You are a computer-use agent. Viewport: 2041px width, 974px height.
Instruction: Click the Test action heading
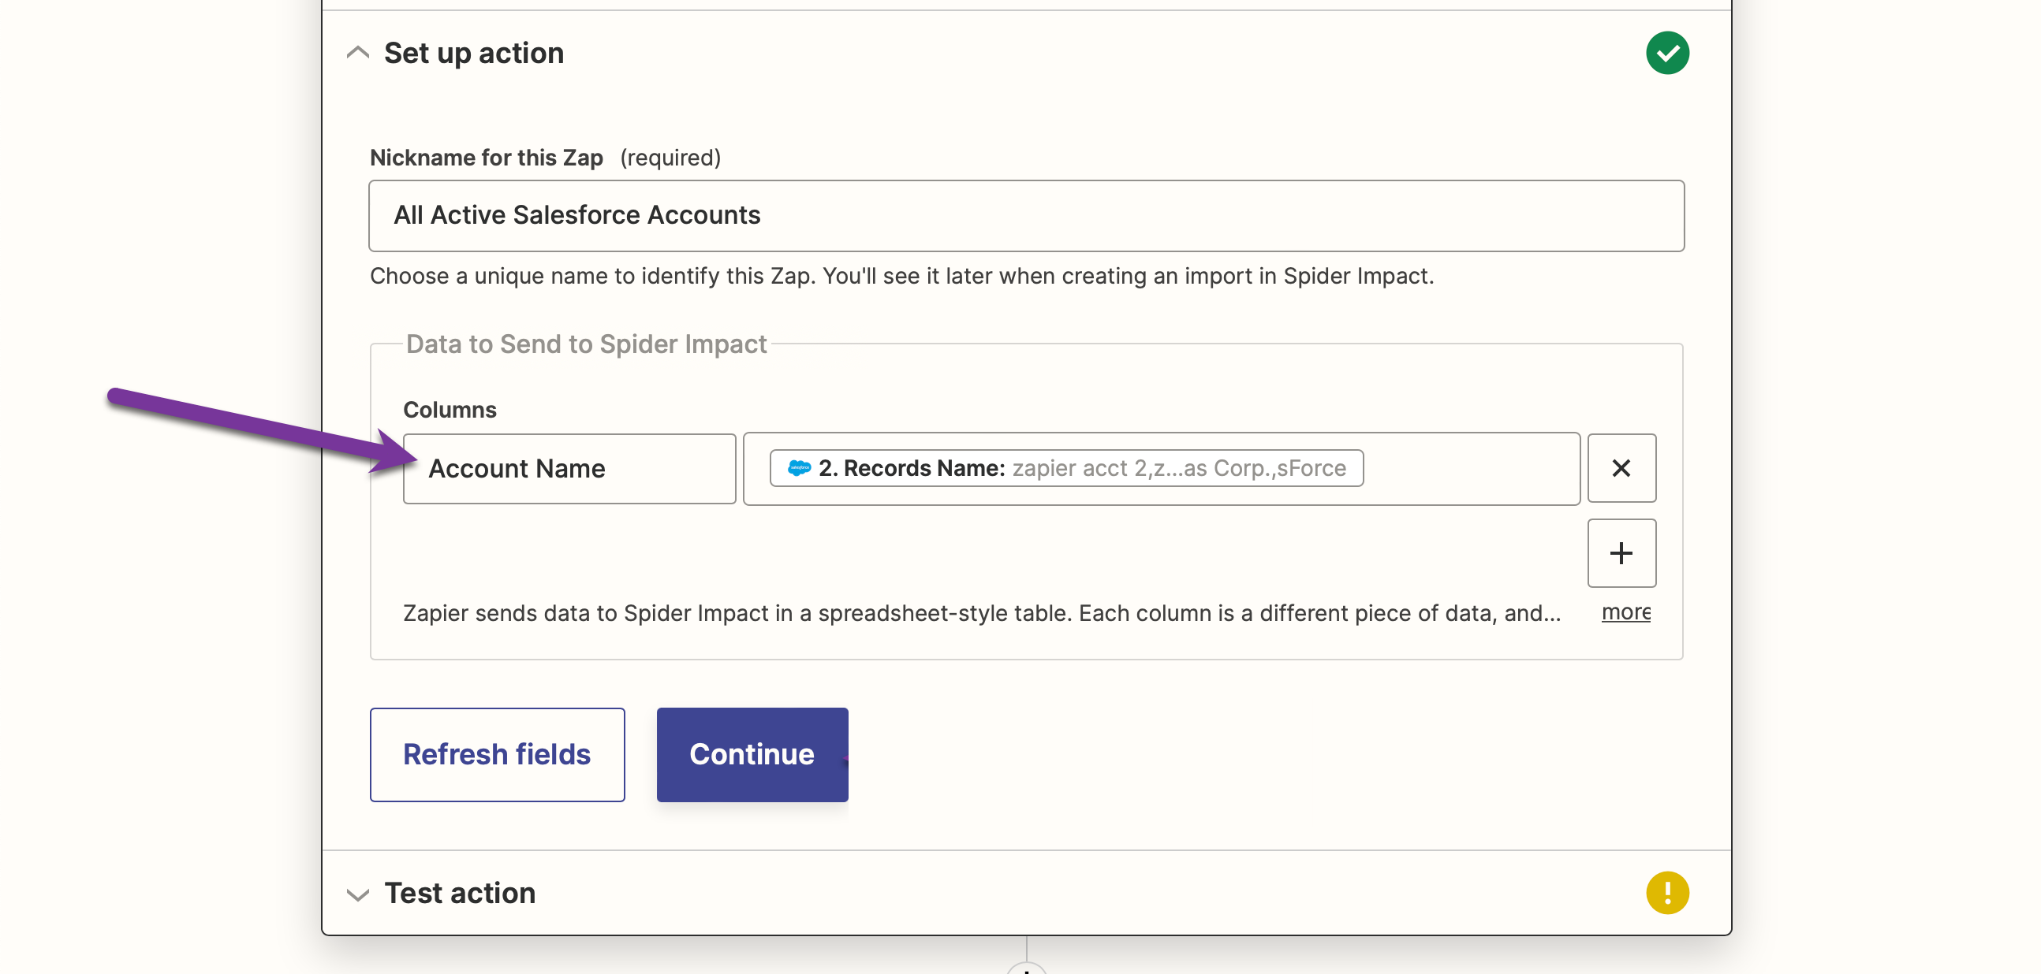click(460, 892)
